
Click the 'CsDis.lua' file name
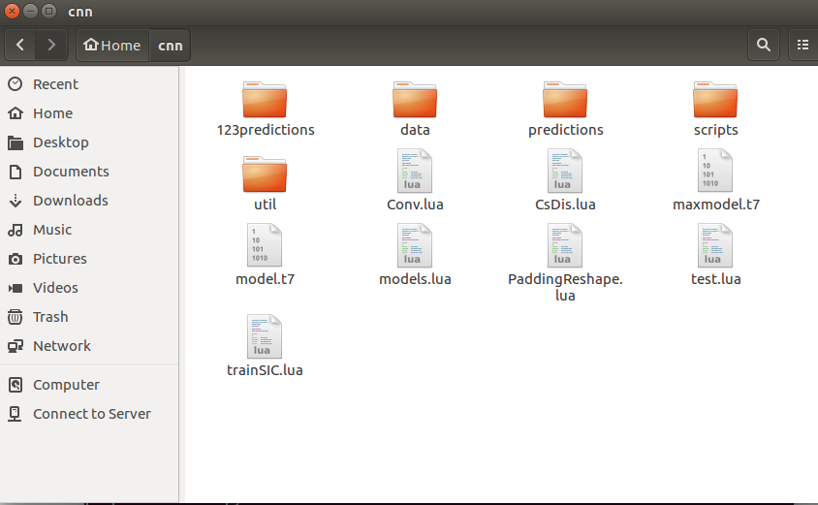[x=565, y=205]
